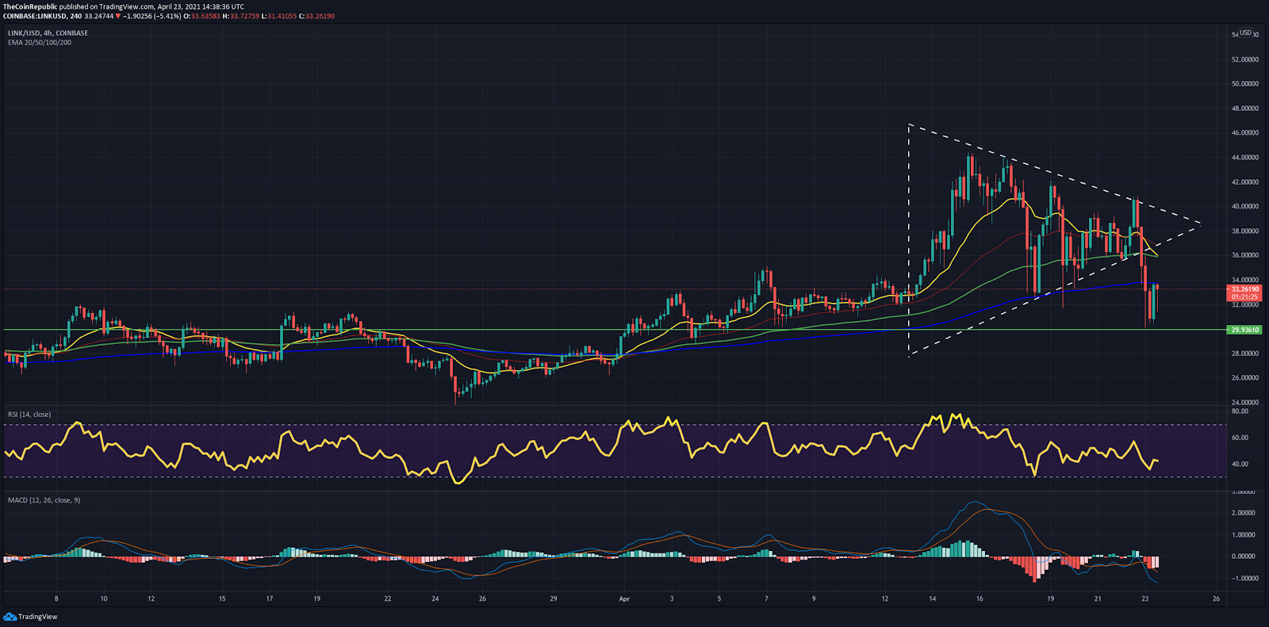Screen dimensions: 1269x627
Task: Click the LINK/USD, 4h, COINBASE chart title
Action: [x=48, y=33]
